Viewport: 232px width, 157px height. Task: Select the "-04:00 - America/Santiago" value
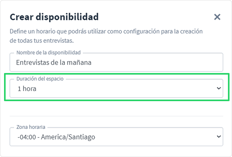[56, 137]
